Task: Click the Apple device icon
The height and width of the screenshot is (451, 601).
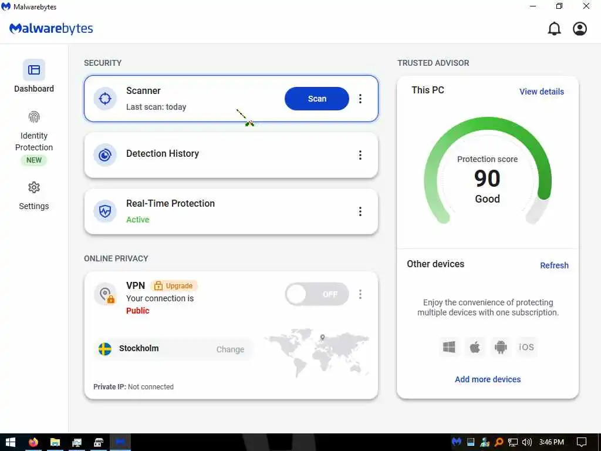Action: tap(475, 347)
